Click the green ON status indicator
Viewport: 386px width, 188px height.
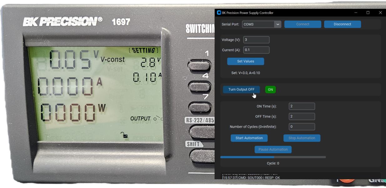[x=270, y=89]
